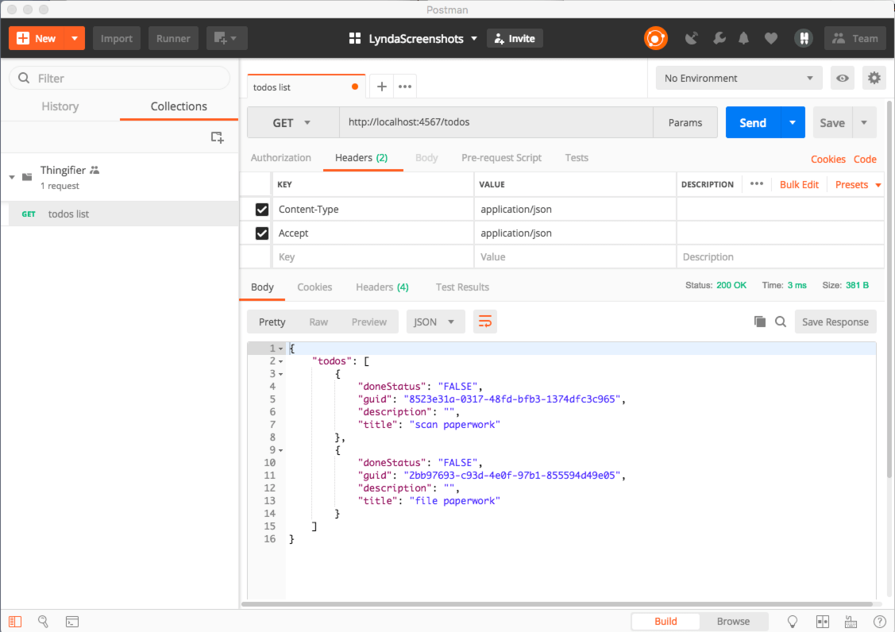
Task: Click the request URL input field
Action: 476,122
